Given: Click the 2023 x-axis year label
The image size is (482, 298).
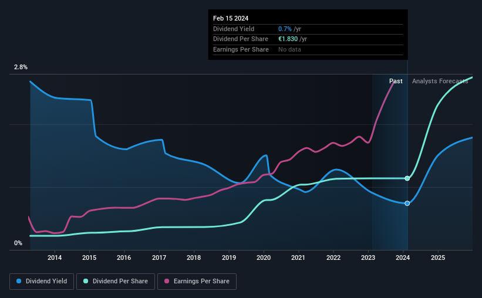Looking at the screenshot, I should [x=368, y=258].
